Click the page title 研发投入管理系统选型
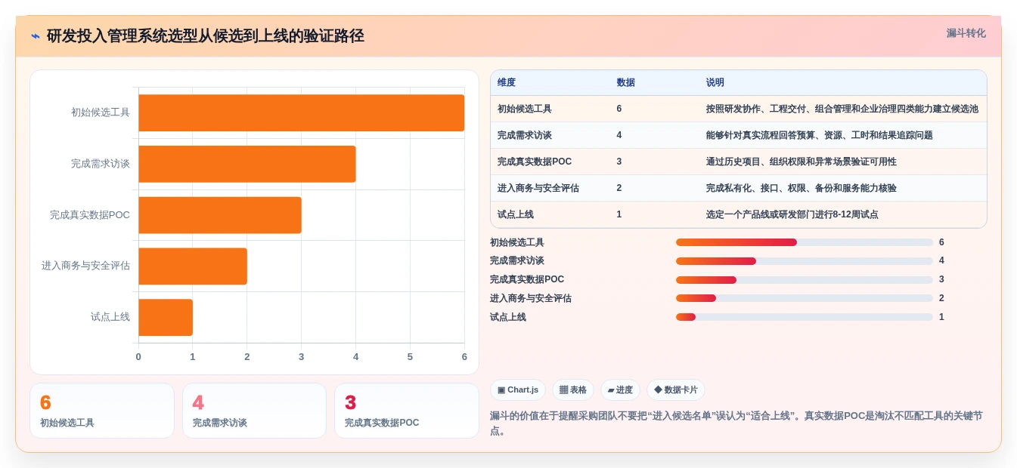 coord(206,35)
